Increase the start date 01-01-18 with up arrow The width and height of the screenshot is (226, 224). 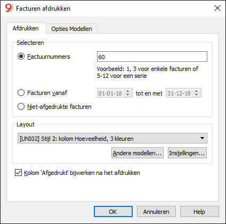point(127,91)
